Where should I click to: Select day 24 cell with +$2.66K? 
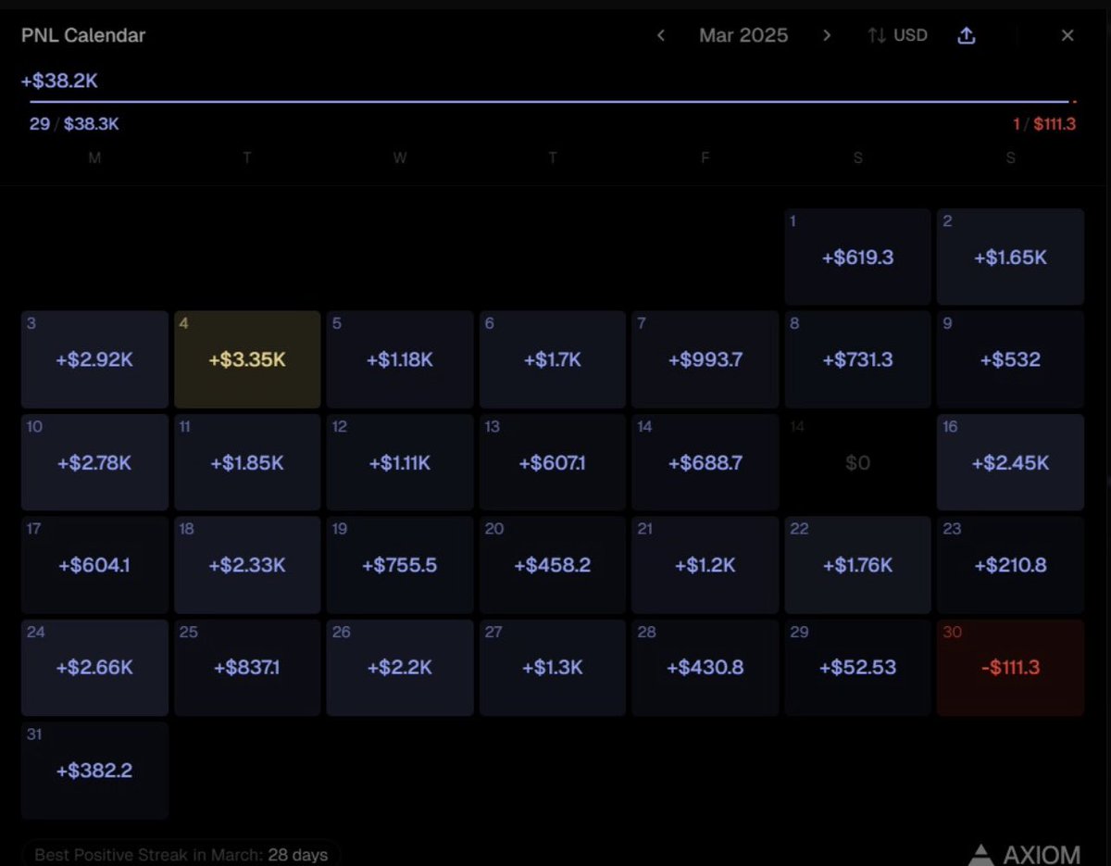(94, 668)
